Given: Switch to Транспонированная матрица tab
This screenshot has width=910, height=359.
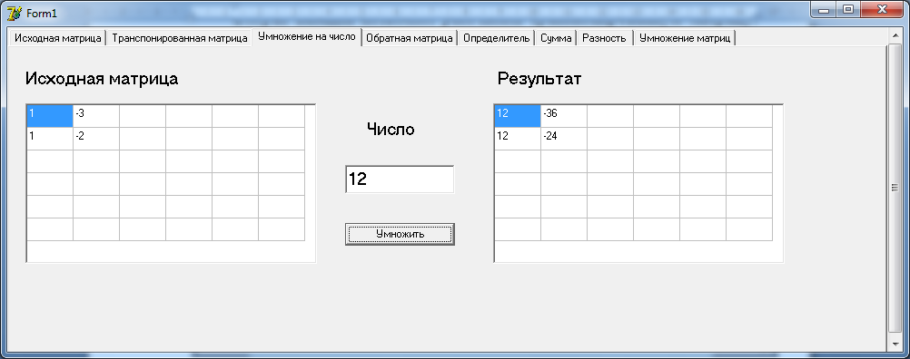Looking at the screenshot, I should point(180,38).
